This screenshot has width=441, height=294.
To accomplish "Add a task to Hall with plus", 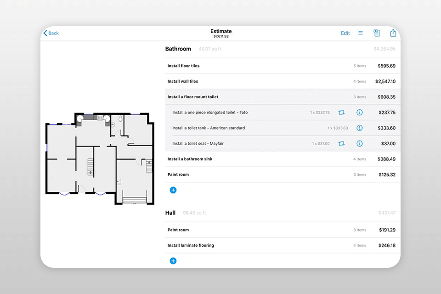I will coord(173,261).
